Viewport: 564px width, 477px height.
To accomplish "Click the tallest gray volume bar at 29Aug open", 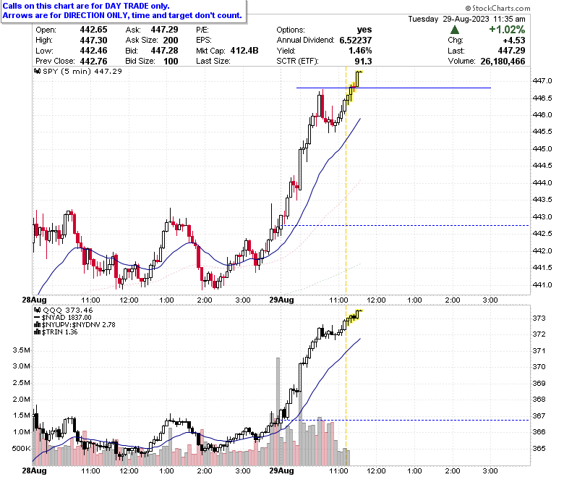I will tap(278, 411).
